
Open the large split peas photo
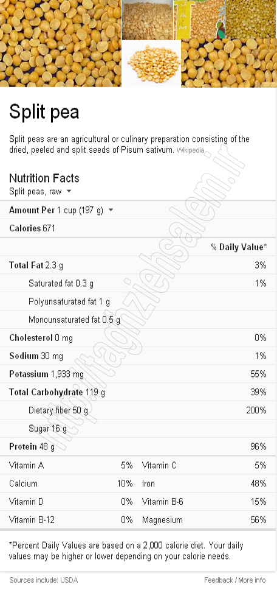[61, 43]
